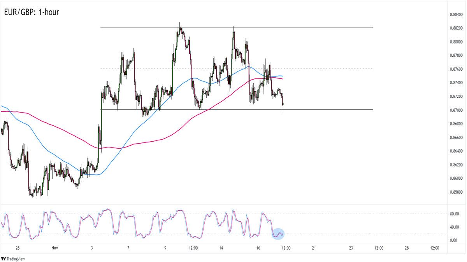Click the 3 date label on time axis

click(x=91, y=248)
